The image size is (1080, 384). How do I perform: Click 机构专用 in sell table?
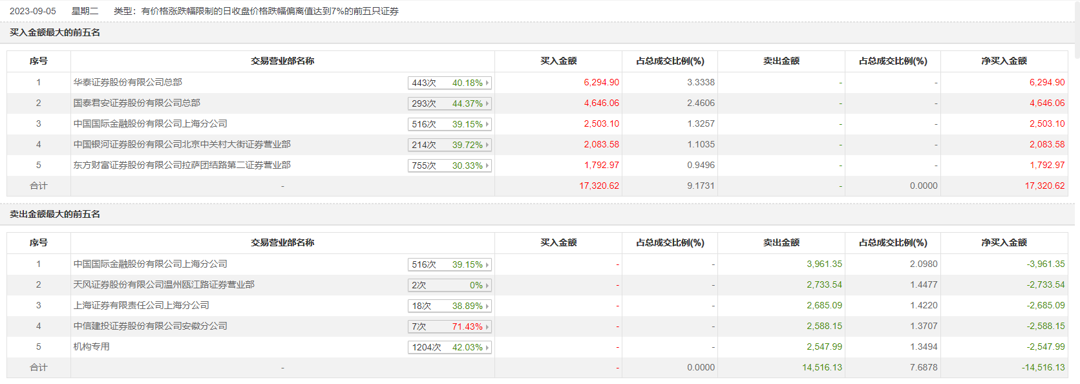(x=92, y=347)
